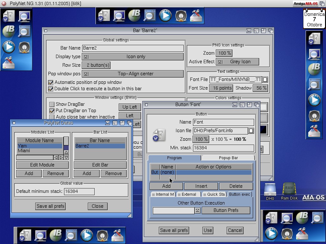Expand the Other Button Execution dropdown arrow

(x=197, y=210)
